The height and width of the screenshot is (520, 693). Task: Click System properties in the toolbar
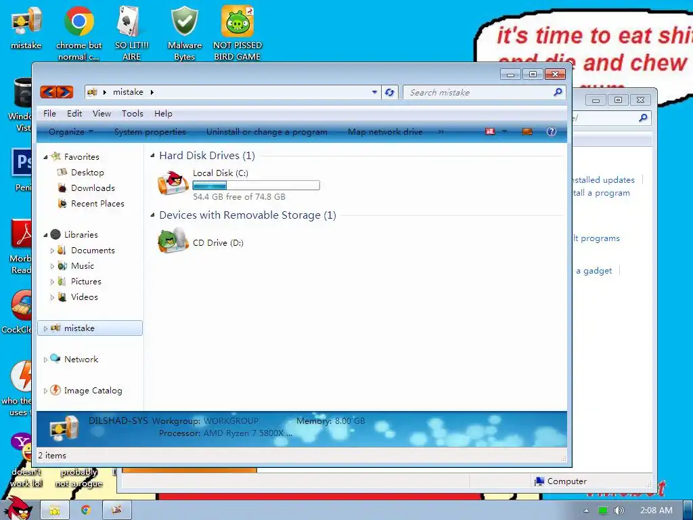pos(150,132)
